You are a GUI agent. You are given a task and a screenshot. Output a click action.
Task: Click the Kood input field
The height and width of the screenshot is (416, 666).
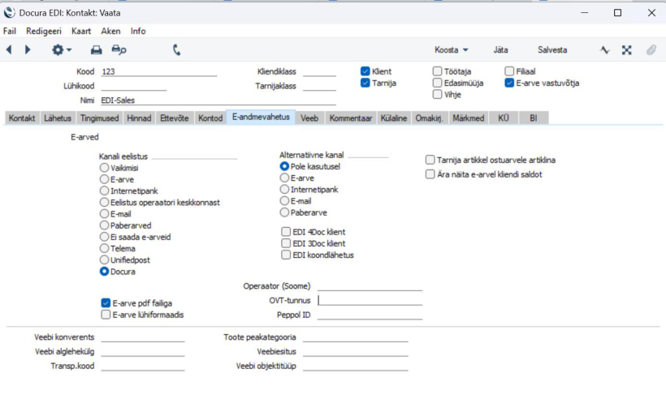pos(159,71)
